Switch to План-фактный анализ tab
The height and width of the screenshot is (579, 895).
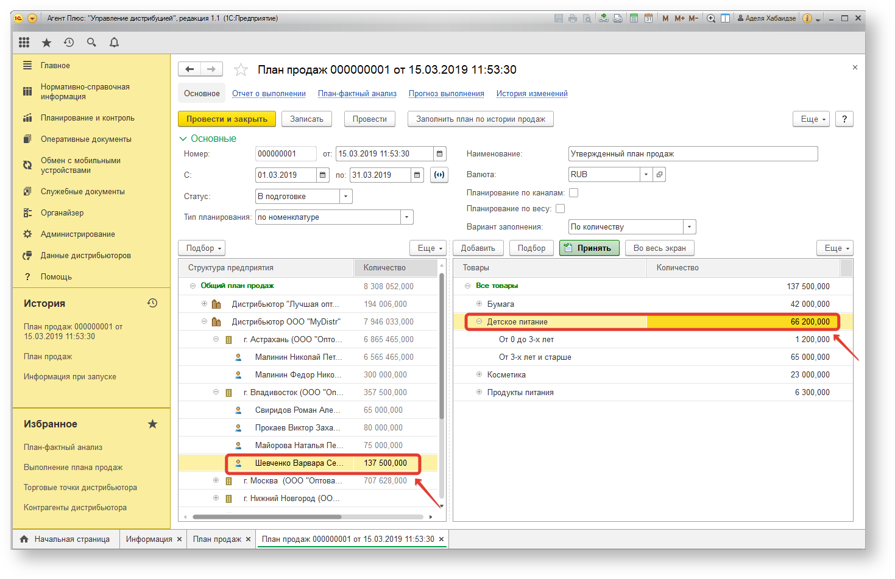point(357,94)
